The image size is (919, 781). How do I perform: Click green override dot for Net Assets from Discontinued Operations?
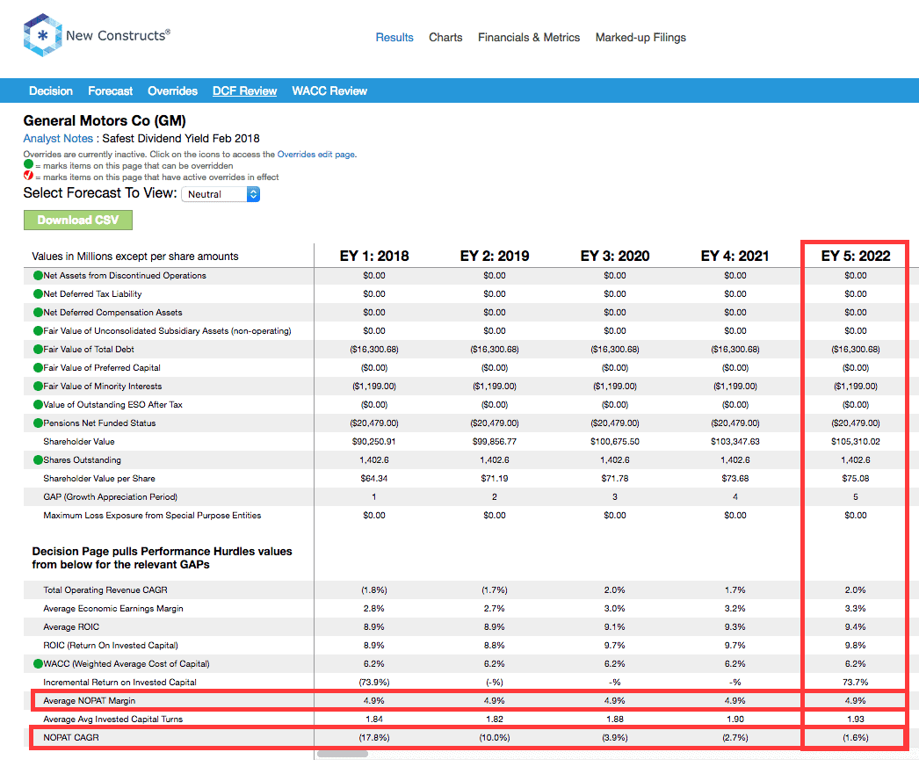pos(38,275)
